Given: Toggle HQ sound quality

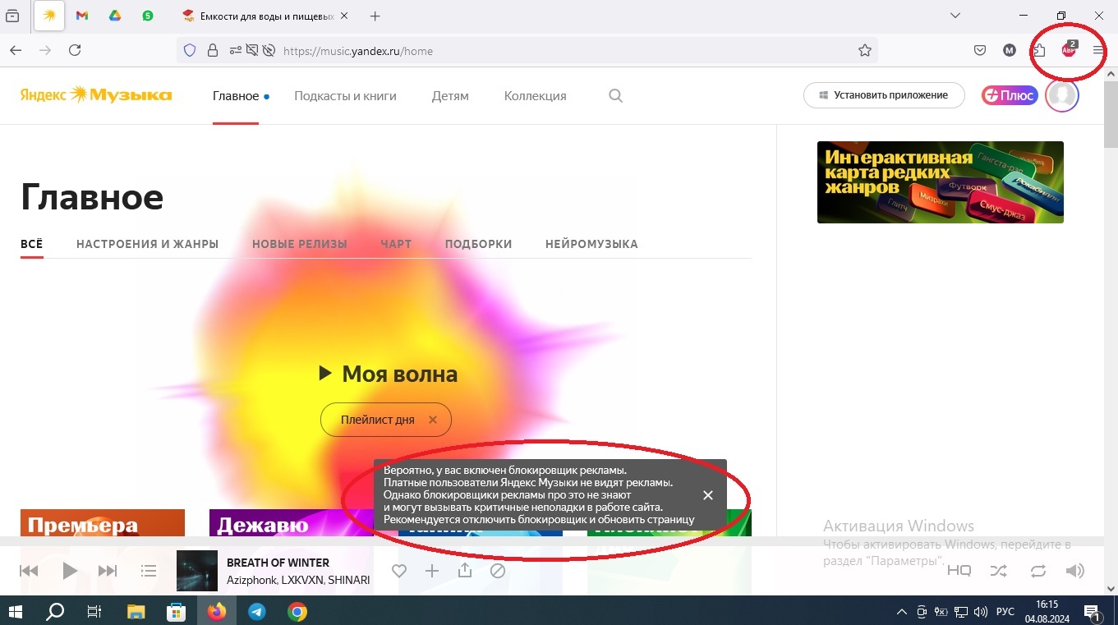Looking at the screenshot, I should [959, 571].
